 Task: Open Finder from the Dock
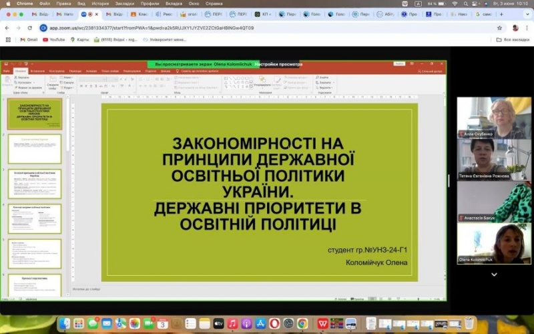click(64, 324)
